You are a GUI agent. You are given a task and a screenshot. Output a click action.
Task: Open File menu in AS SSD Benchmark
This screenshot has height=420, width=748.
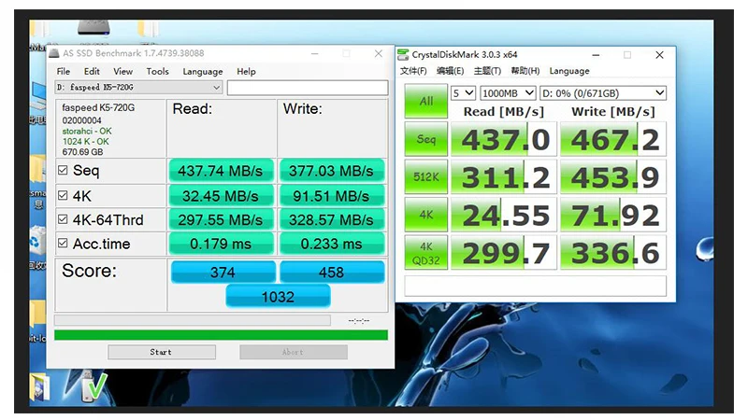click(x=63, y=72)
